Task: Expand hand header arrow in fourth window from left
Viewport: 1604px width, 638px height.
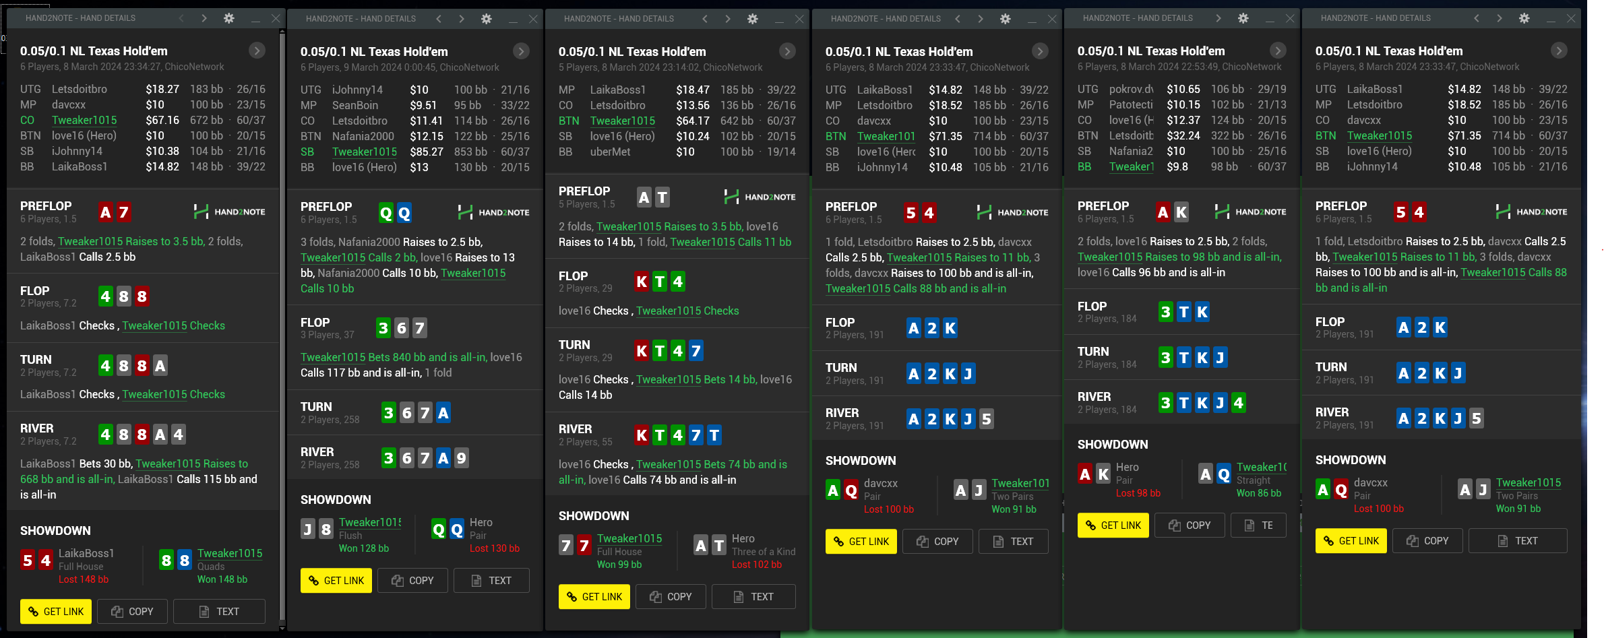Action: (x=1040, y=51)
